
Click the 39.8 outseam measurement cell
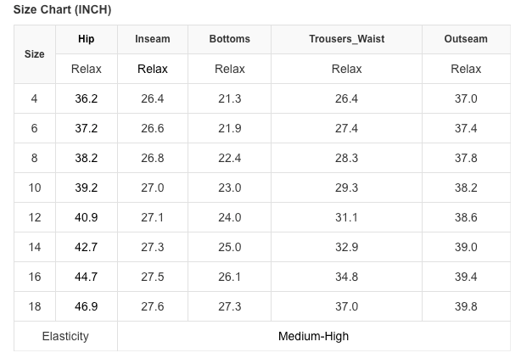coord(466,306)
